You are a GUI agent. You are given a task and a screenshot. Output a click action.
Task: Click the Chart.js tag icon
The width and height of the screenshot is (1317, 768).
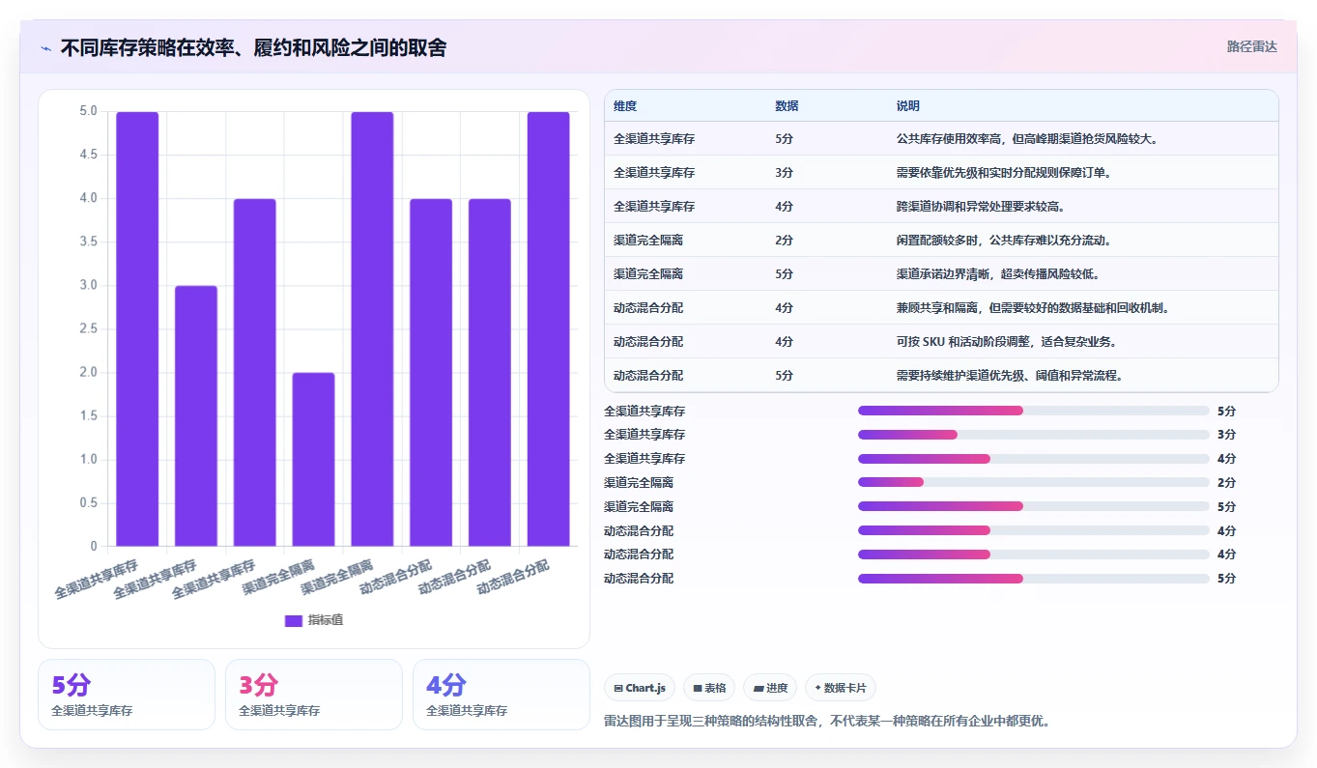point(617,689)
